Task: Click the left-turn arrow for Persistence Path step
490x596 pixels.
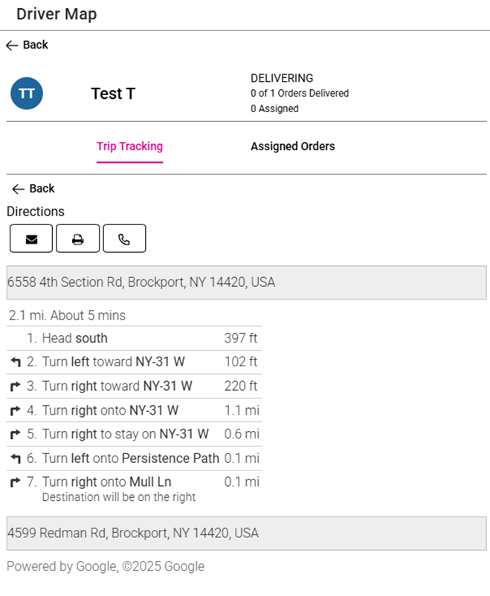Action: point(16,459)
